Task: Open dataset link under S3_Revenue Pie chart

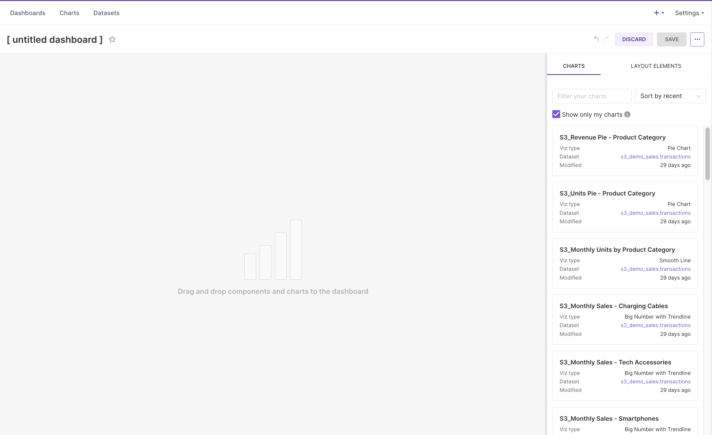Action: click(x=655, y=157)
